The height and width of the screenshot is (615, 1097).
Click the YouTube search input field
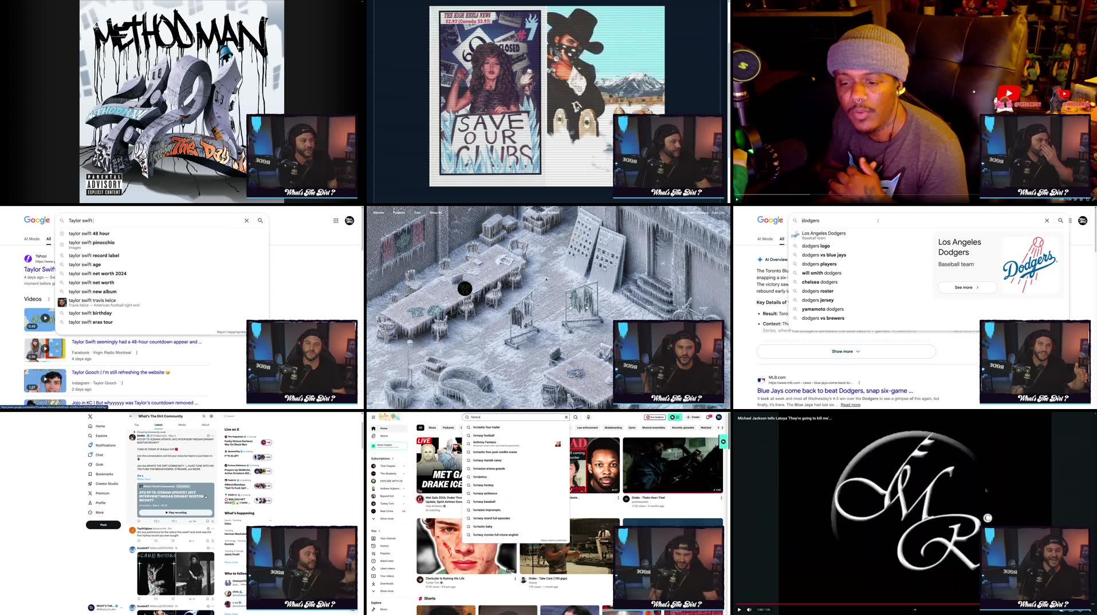pyautogui.click(x=516, y=417)
